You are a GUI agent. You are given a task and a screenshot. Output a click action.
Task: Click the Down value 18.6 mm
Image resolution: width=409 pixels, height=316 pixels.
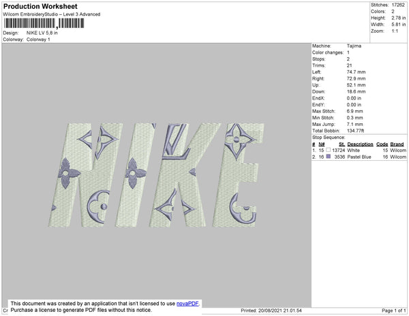coord(356,91)
